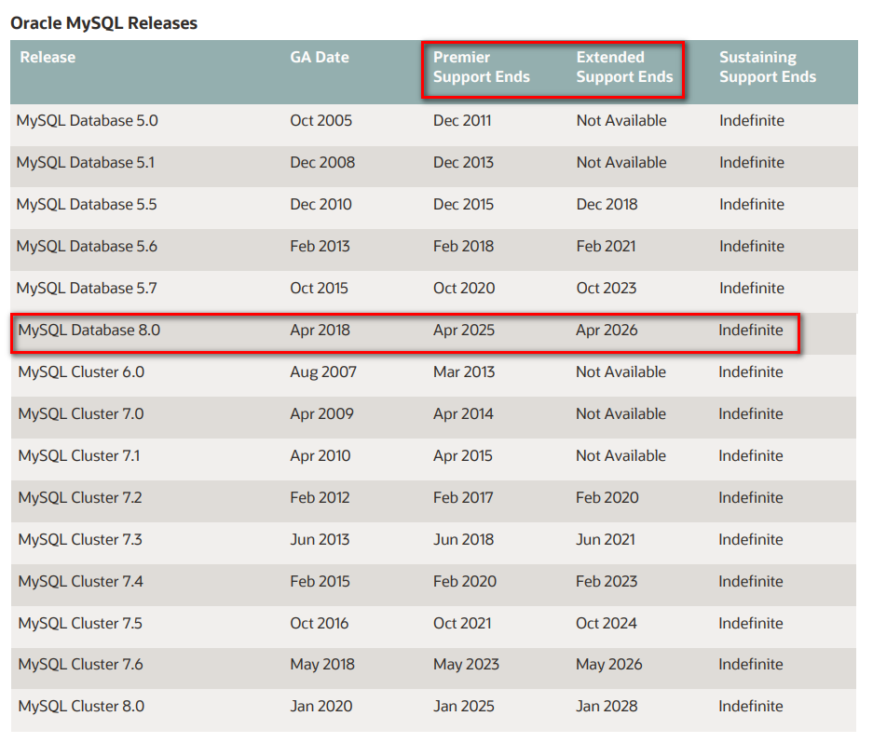Select the 'Release' column header
Viewport: 873px width, 743px height.
(48, 58)
